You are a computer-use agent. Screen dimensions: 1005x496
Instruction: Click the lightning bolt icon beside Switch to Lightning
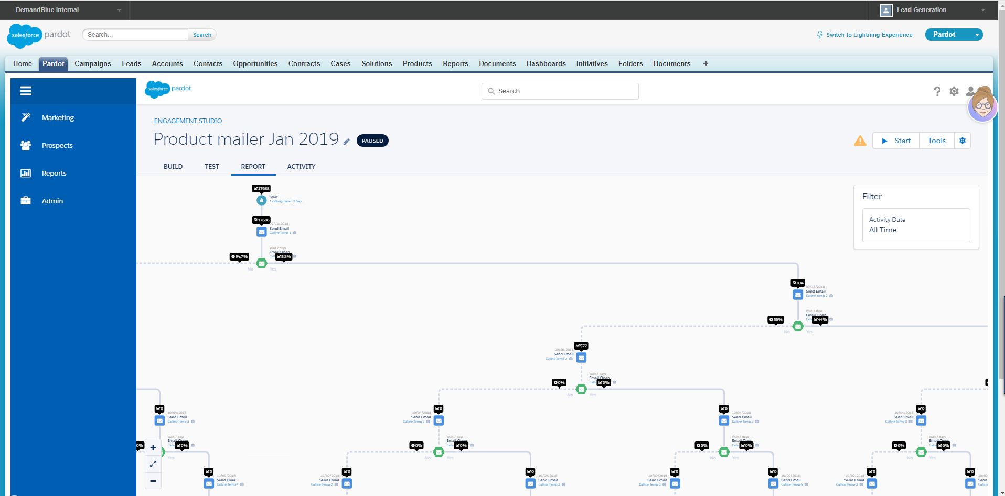point(820,35)
